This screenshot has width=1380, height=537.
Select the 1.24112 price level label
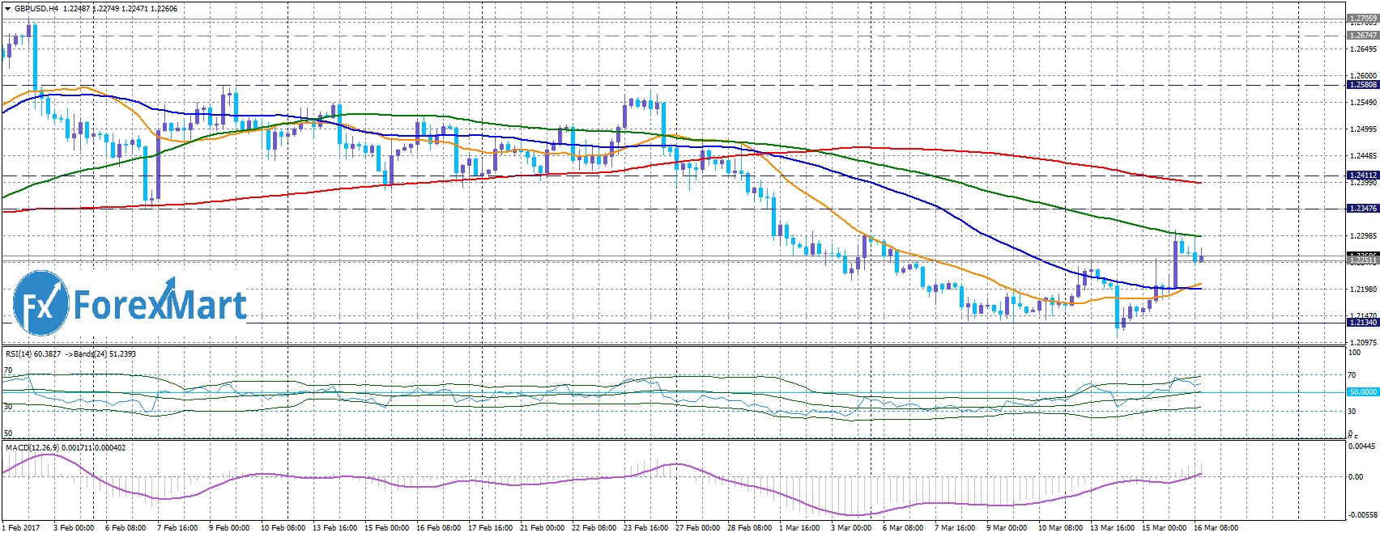(x=1361, y=175)
